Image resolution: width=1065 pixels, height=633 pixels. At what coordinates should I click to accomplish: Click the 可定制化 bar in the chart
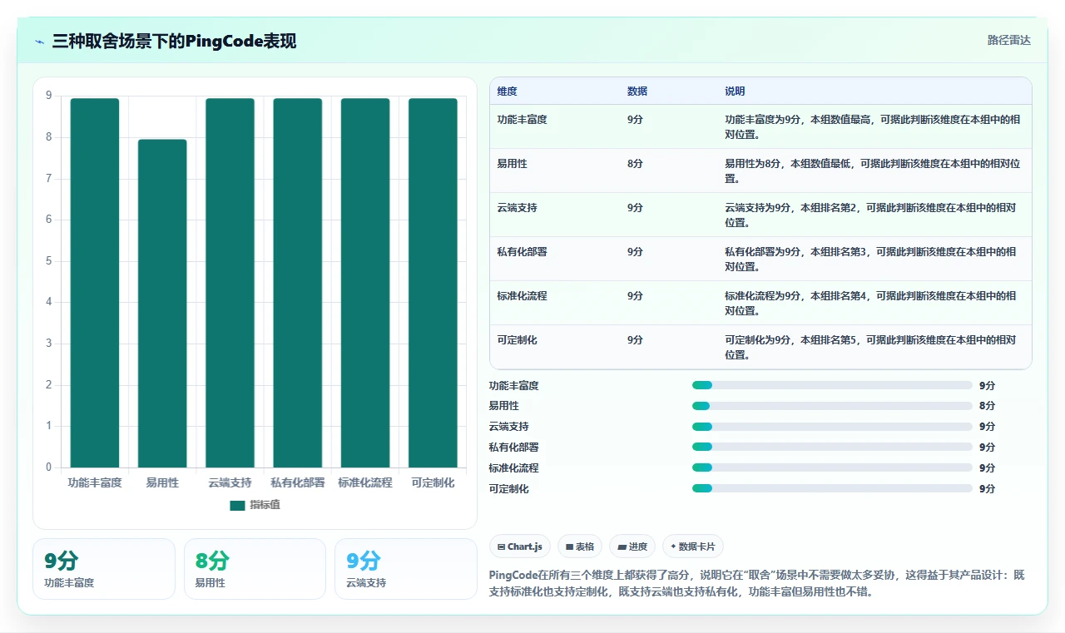433,283
